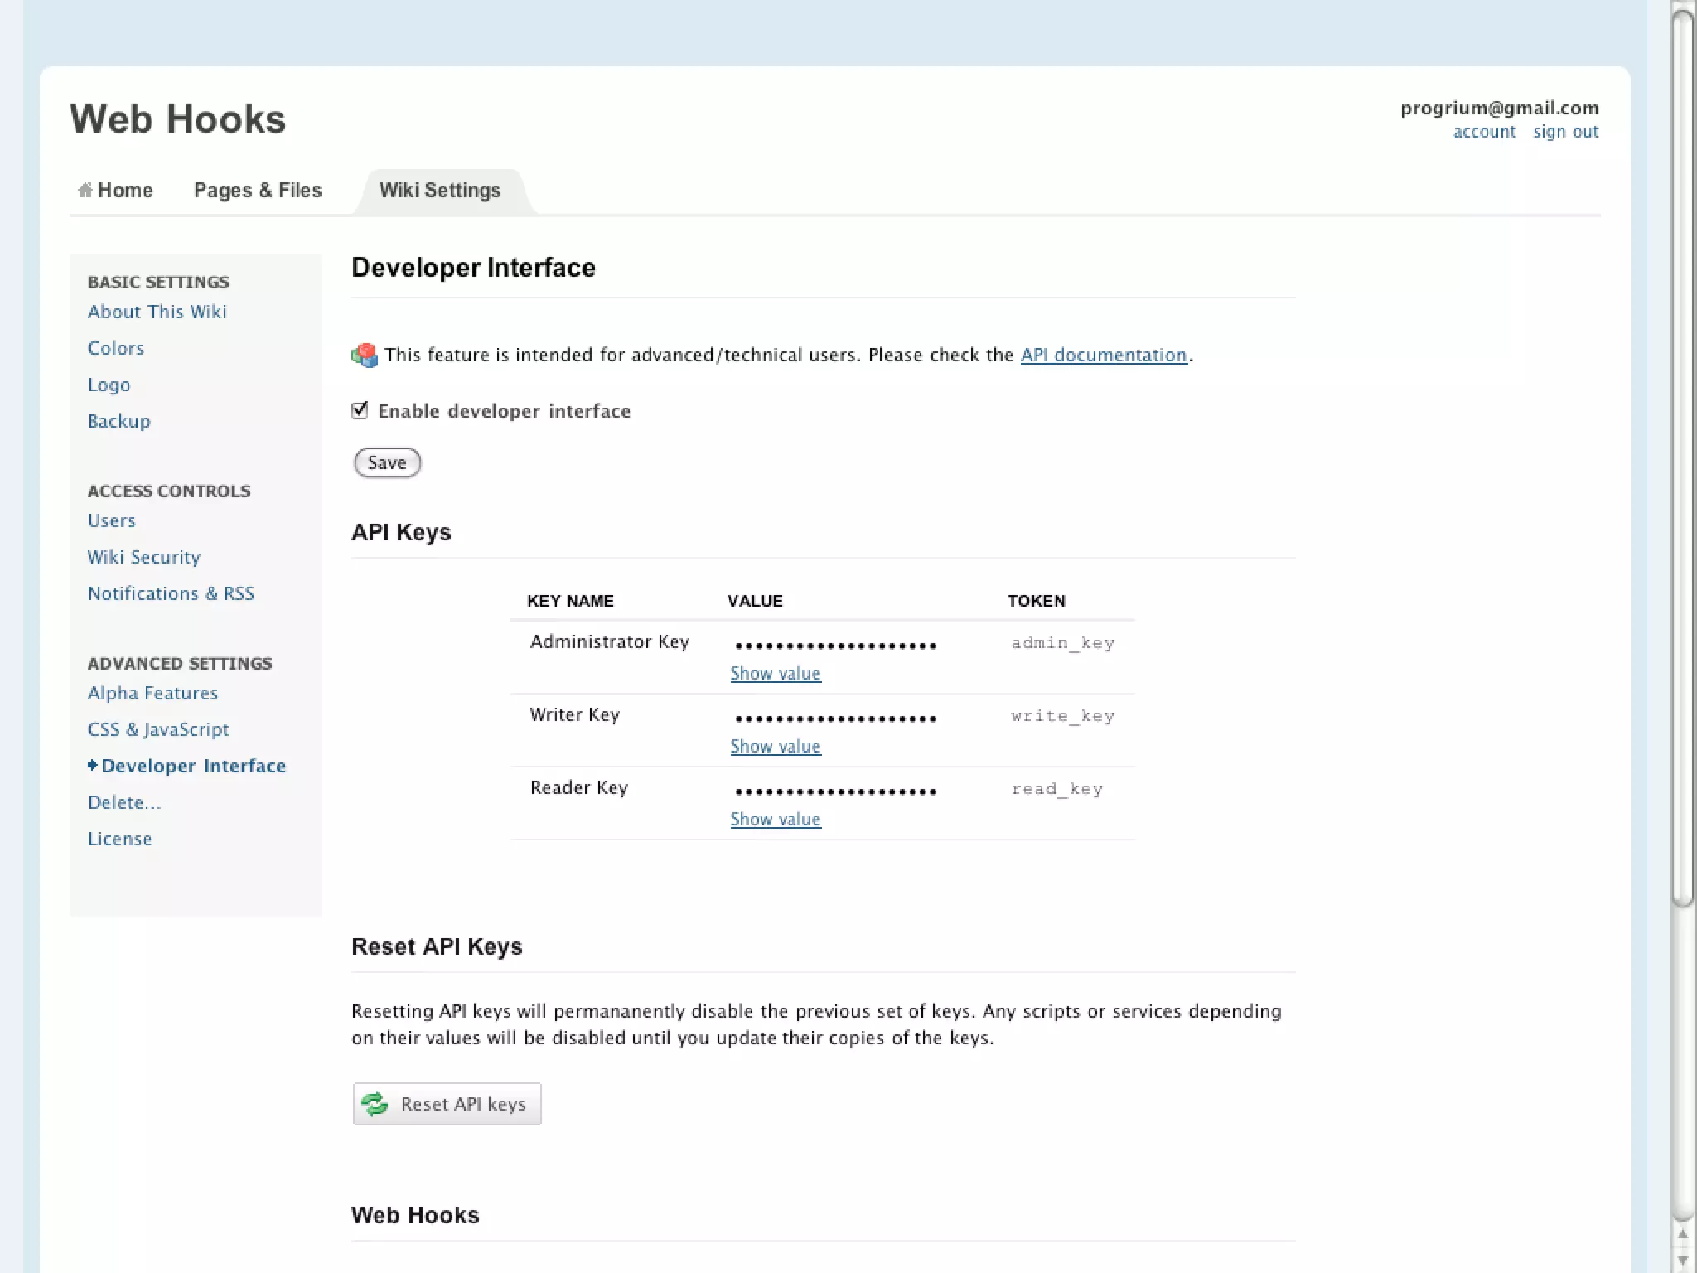Image resolution: width=1697 pixels, height=1273 pixels.
Task: Click the Home house icon
Action: pos(85,190)
